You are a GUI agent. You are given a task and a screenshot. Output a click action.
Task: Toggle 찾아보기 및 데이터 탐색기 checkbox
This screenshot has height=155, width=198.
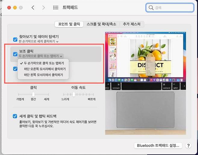click(x=15, y=39)
